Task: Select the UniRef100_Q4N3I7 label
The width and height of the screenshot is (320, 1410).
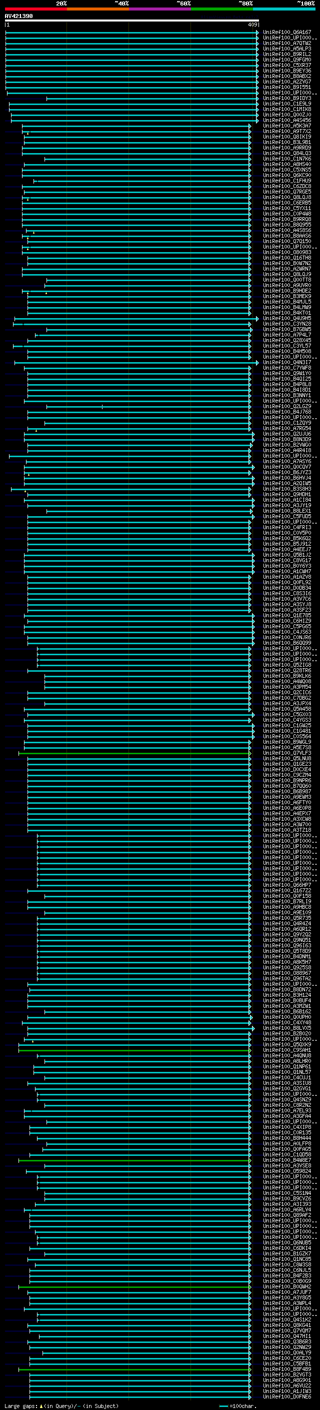Action: coord(287,362)
